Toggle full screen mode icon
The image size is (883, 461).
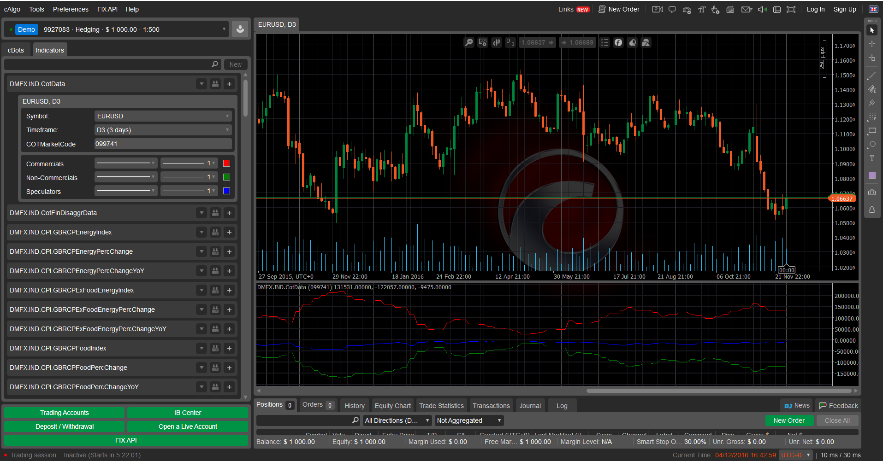click(x=791, y=9)
